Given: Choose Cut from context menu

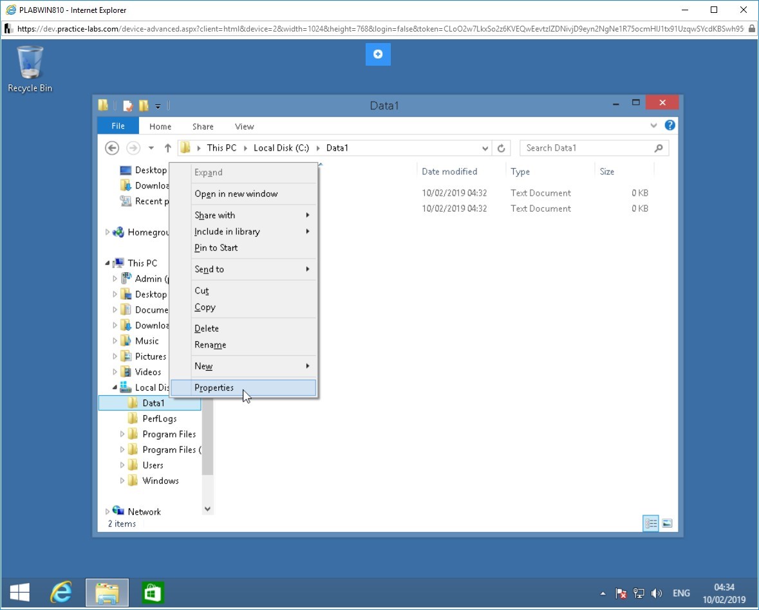Looking at the screenshot, I should [x=243, y=291].
